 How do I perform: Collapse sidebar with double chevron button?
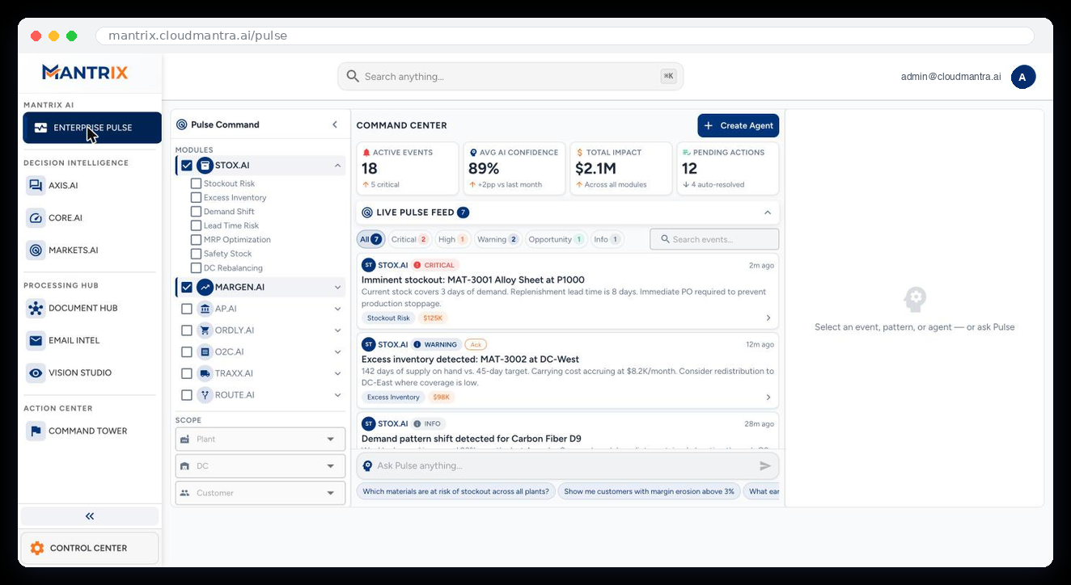point(90,516)
